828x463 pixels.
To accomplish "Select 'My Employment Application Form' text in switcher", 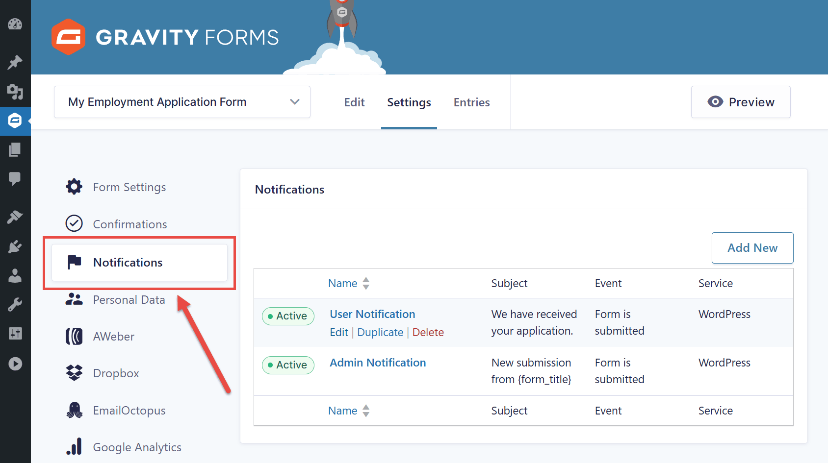I will [x=157, y=102].
